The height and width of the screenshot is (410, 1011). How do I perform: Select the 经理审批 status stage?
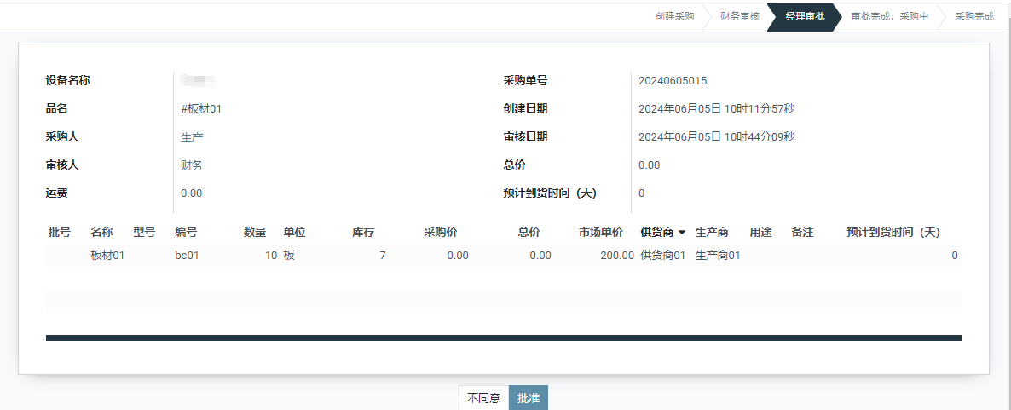pos(805,16)
